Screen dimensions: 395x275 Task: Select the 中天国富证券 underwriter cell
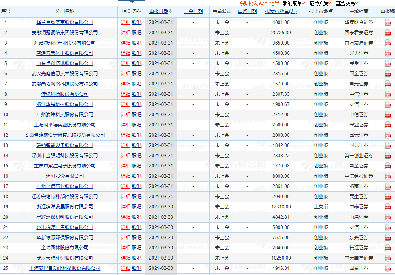359,258
